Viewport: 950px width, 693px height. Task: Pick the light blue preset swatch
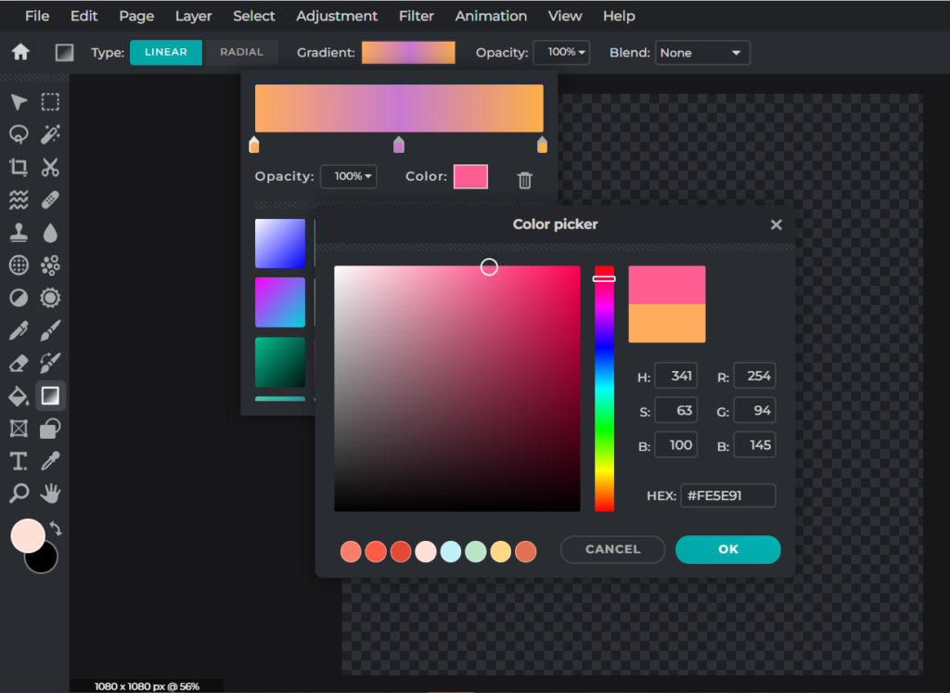(x=450, y=551)
